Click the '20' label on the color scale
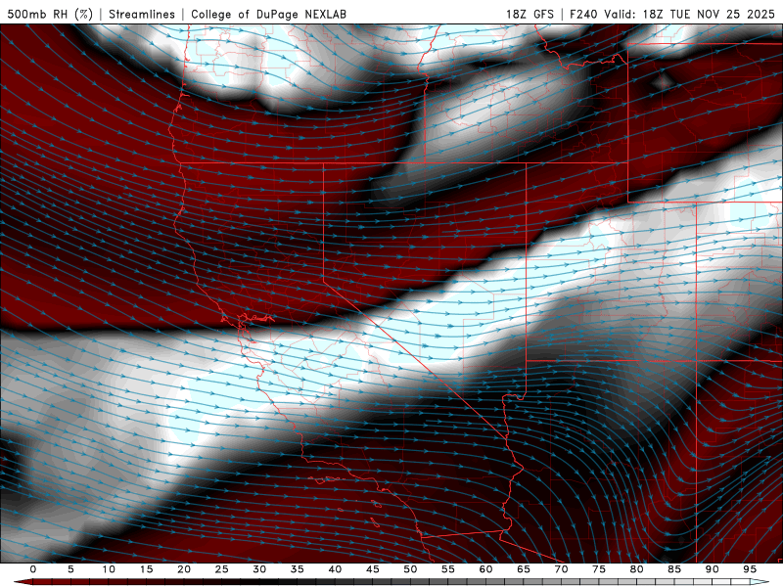This screenshot has height=587, width=783. click(184, 569)
